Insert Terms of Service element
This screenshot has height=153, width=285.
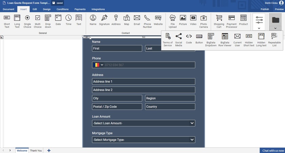(168, 39)
